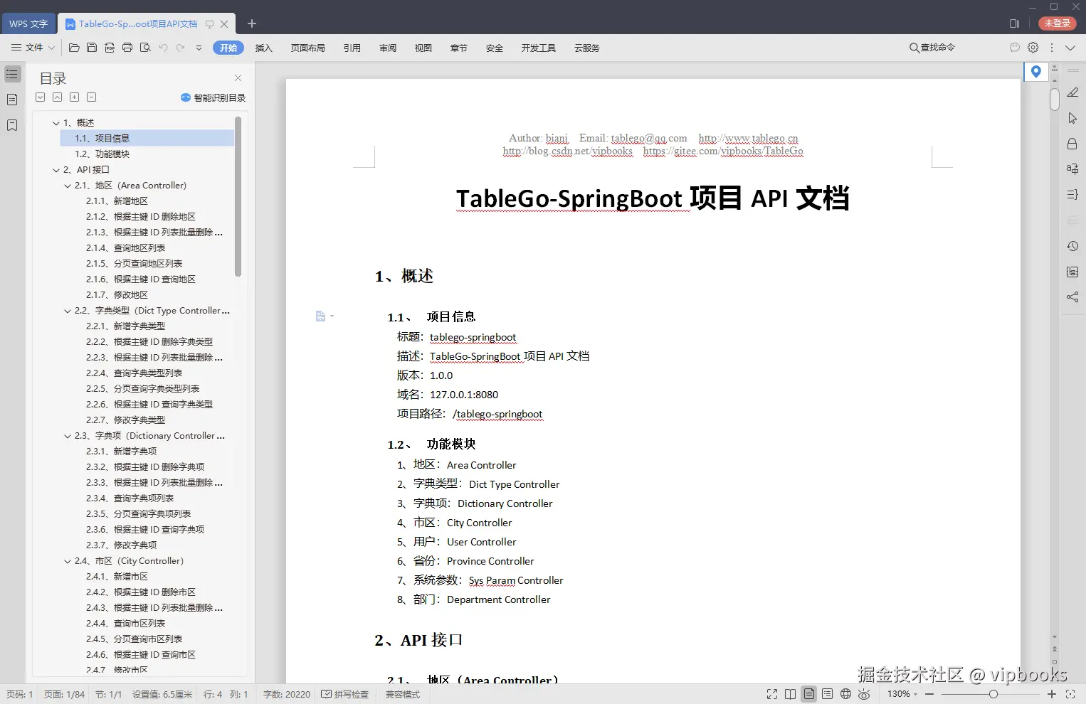Switch to reading layout view icon
This screenshot has width=1086, height=704.
(791, 694)
